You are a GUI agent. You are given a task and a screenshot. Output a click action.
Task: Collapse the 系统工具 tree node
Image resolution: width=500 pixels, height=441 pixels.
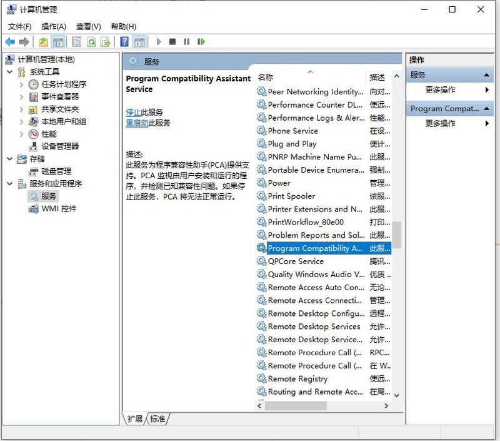(10, 72)
